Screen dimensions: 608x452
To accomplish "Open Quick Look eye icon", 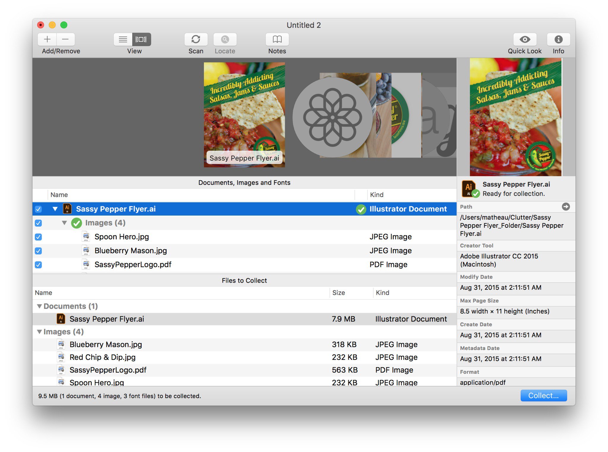I will tap(525, 39).
